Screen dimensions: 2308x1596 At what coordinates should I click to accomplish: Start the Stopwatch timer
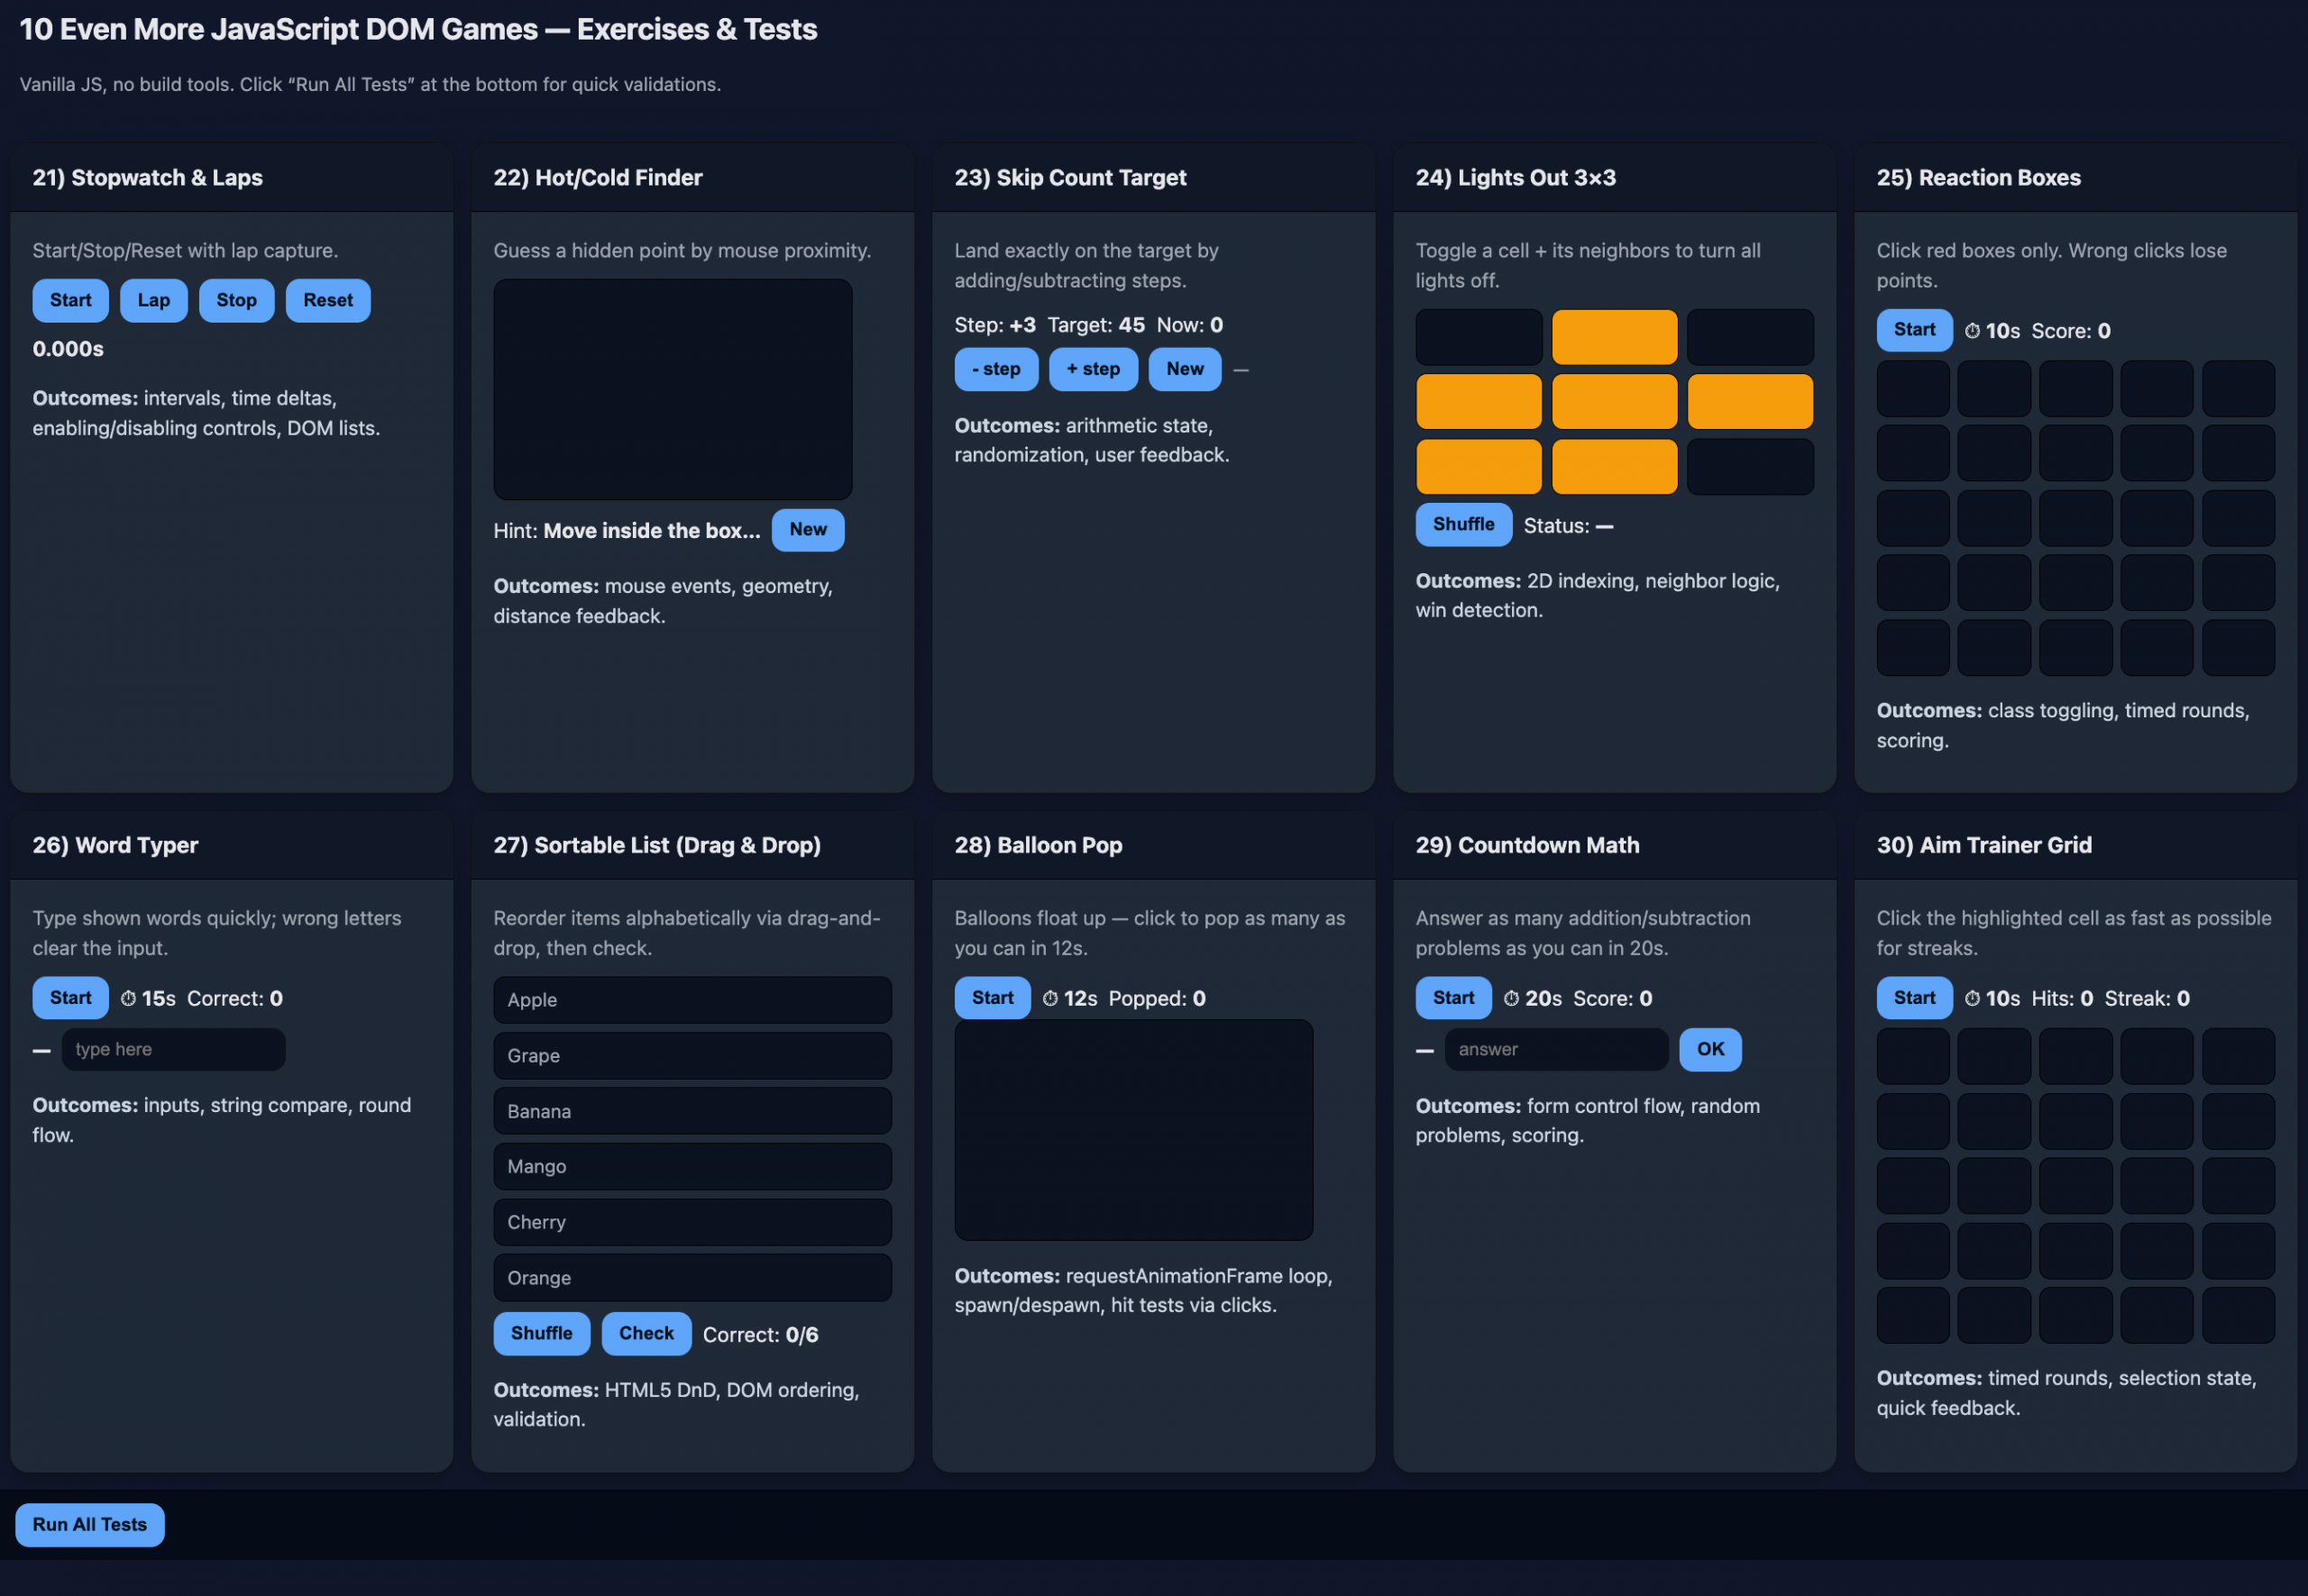(69, 300)
